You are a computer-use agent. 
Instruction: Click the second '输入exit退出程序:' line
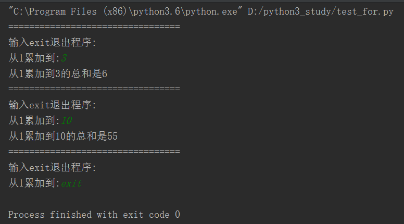pyautogui.click(x=52, y=105)
